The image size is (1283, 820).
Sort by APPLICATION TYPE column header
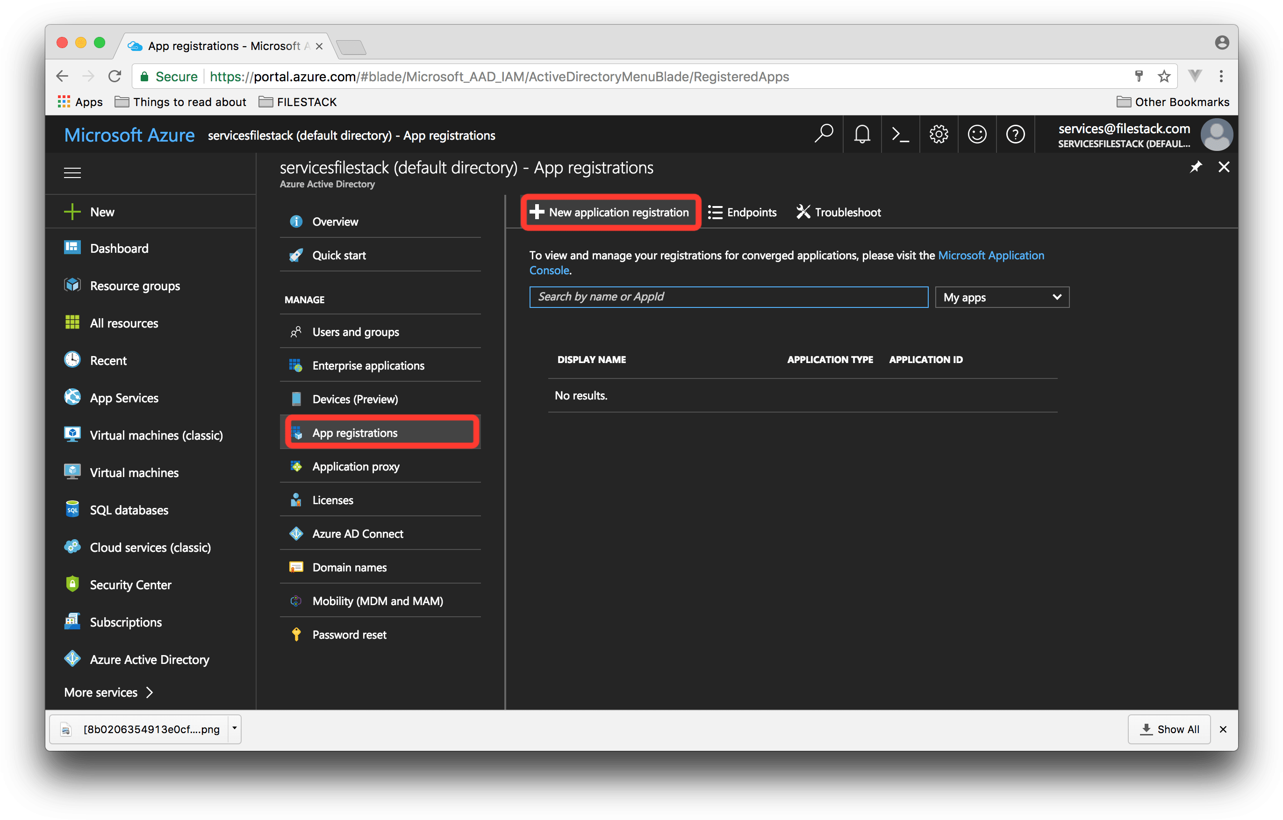tap(830, 359)
